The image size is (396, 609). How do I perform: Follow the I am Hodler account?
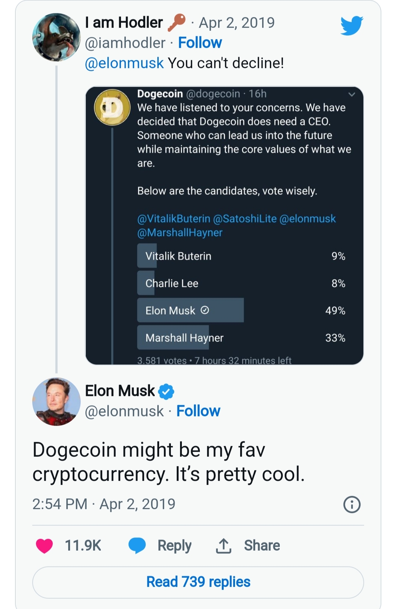(200, 42)
